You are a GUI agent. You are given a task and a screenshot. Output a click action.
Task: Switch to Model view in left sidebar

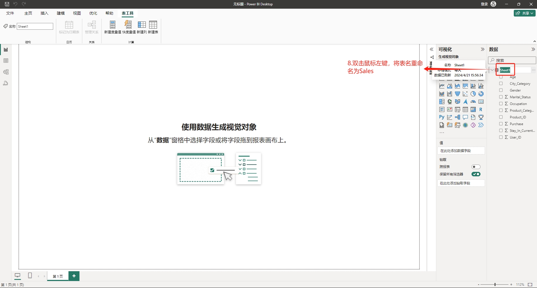click(x=6, y=72)
